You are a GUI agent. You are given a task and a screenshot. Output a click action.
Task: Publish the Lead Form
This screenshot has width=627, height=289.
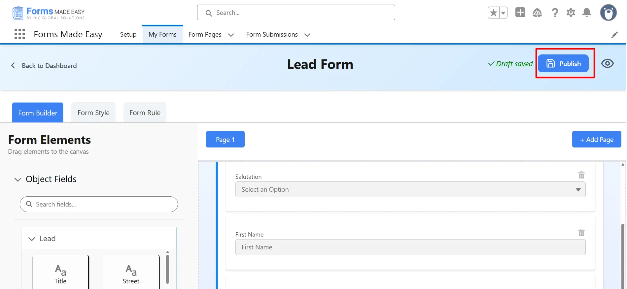(x=563, y=63)
